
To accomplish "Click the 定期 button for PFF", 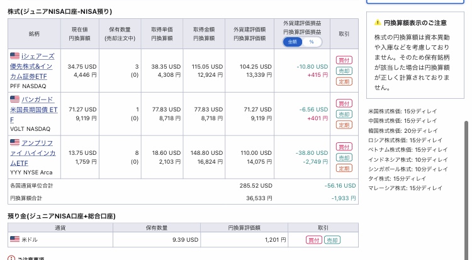I will 344,81.
